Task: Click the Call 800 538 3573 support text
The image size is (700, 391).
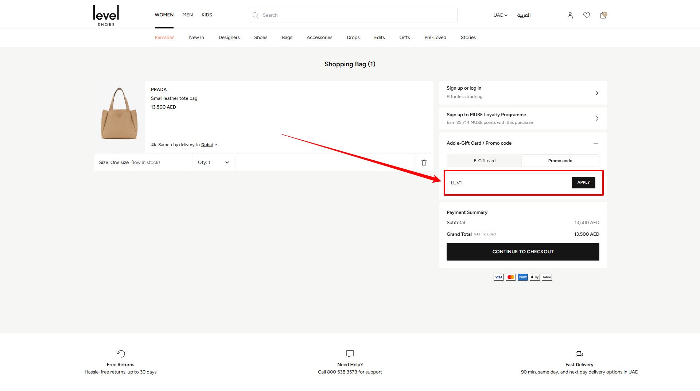Action: (350, 372)
